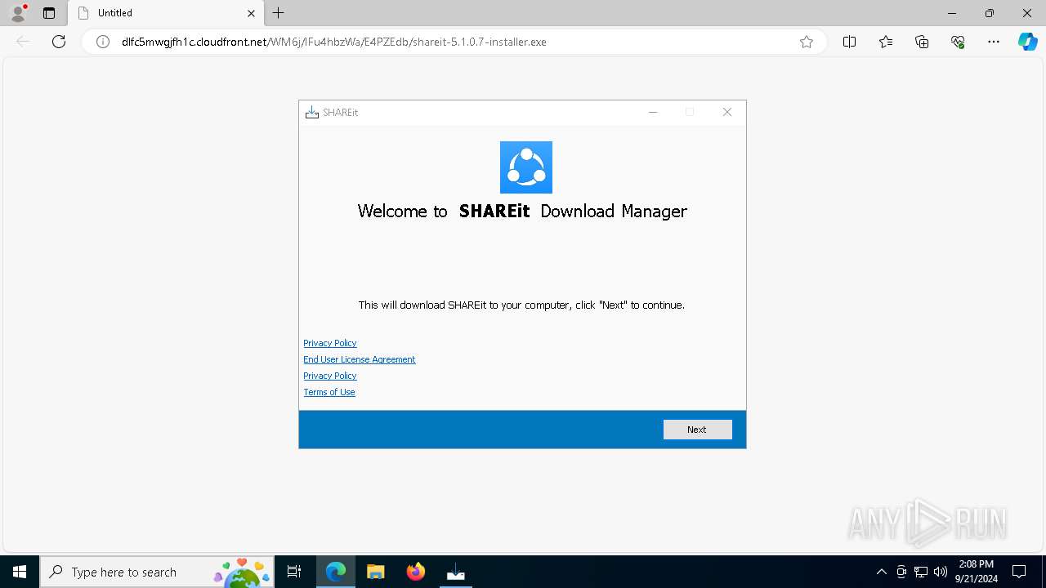The height and width of the screenshot is (588, 1046).
Task: Open the Windows Start menu
Action: [20, 572]
